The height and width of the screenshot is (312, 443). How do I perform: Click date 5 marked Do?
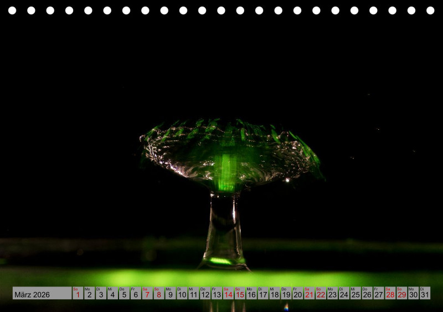click(x=123, y=294)
